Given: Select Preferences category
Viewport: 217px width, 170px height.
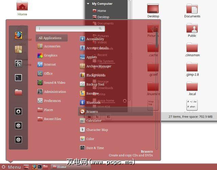Looking at the screenshot, I should point(49,101).
